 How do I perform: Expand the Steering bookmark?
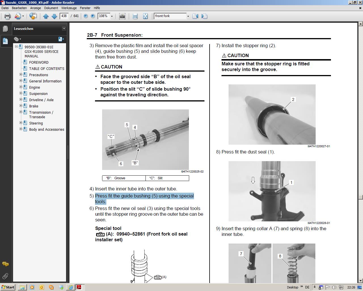21,123
